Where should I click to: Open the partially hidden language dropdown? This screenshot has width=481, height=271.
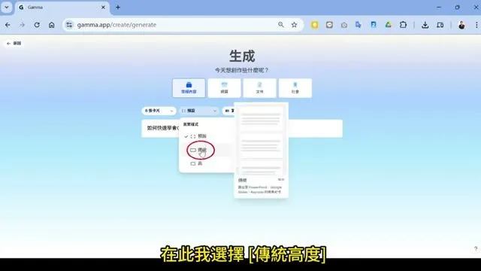tap(228, 111)
